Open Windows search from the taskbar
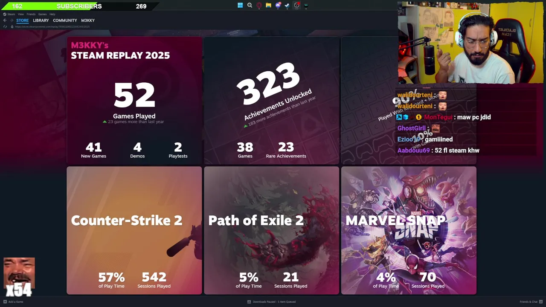Screen dimensions: 546x307 (x=250, y=6)
